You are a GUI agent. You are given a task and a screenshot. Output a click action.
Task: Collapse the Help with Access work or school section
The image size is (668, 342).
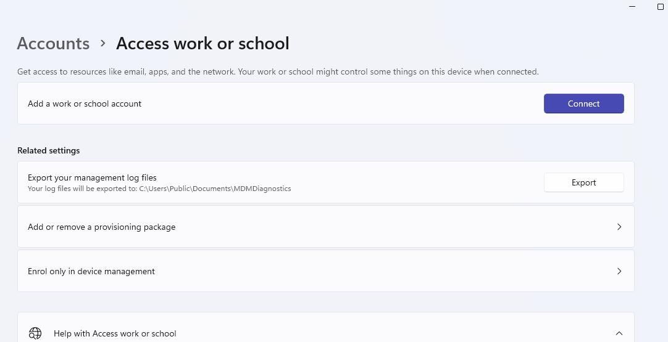tap(619, 333)
